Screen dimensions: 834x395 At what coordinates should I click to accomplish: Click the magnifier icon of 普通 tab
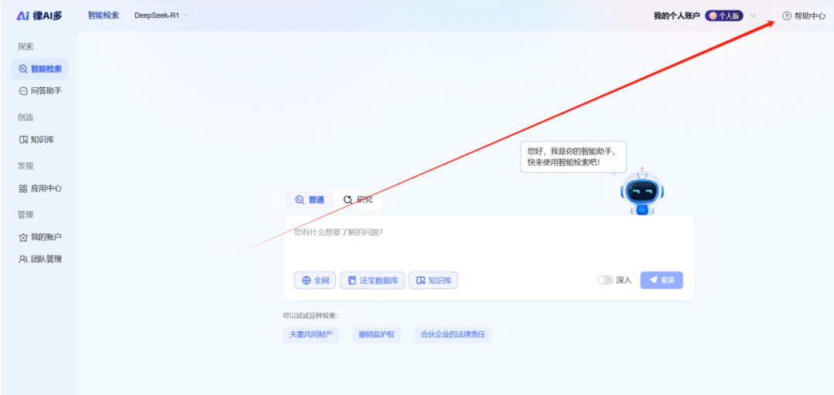coord(300,200)
